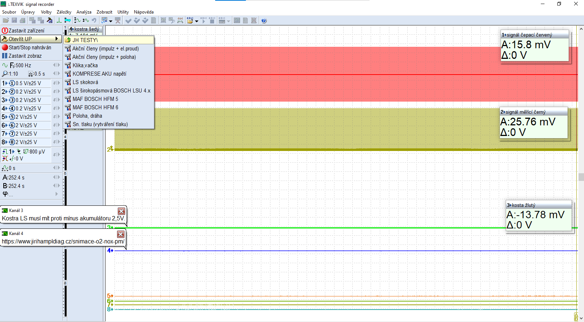Select MAF BOSCH HFM 5 menu entry

click(95, 99)
